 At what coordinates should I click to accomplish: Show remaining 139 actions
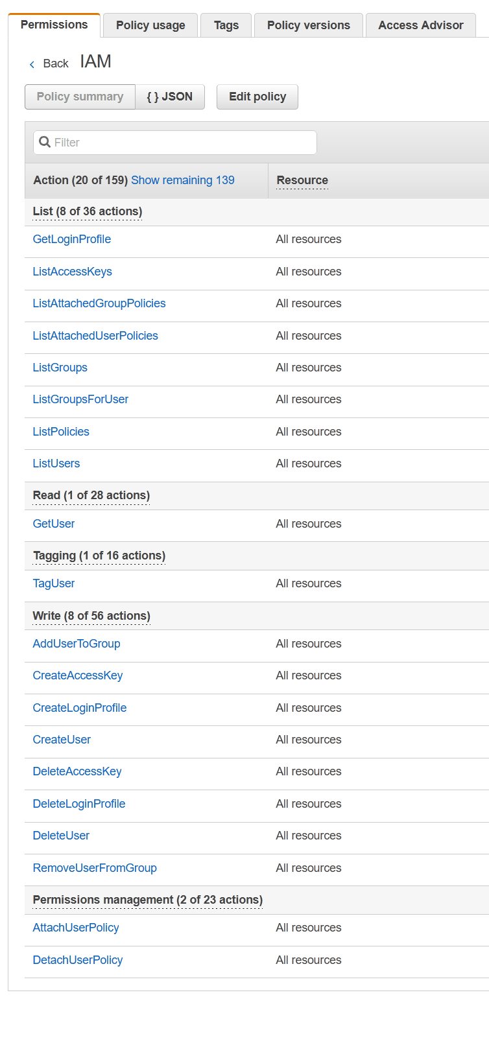coord(182,180)
